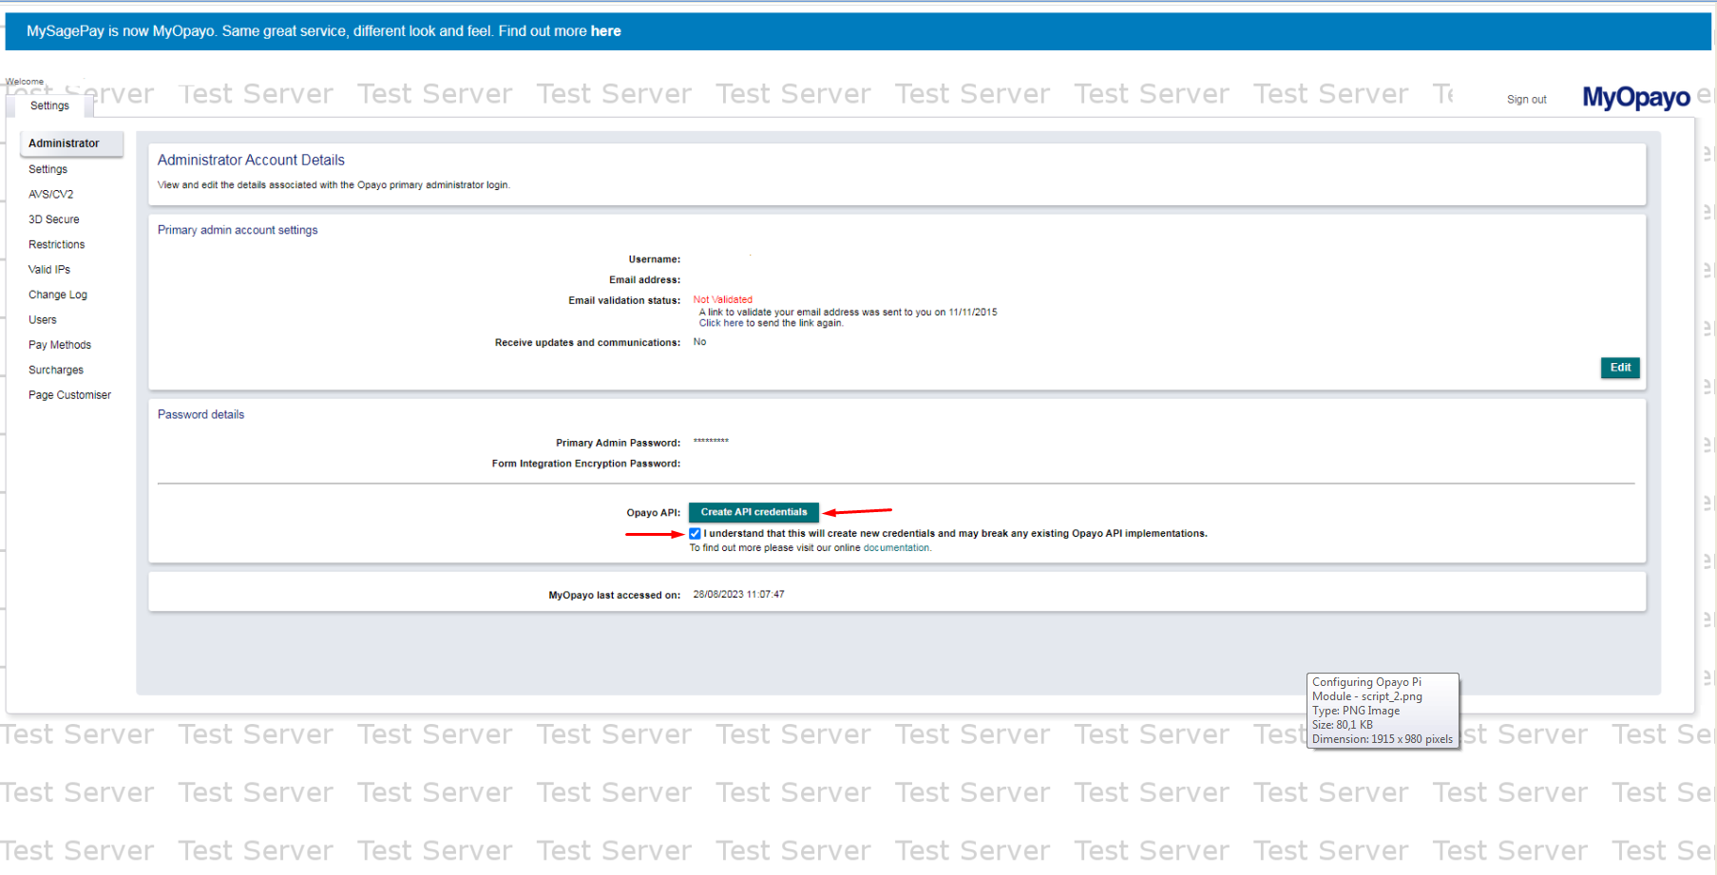Click 'here' link in MyOpayo banner

[605, 31]
